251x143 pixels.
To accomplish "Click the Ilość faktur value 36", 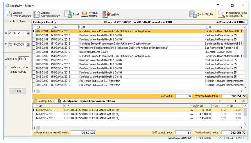I will click(183, 96).
